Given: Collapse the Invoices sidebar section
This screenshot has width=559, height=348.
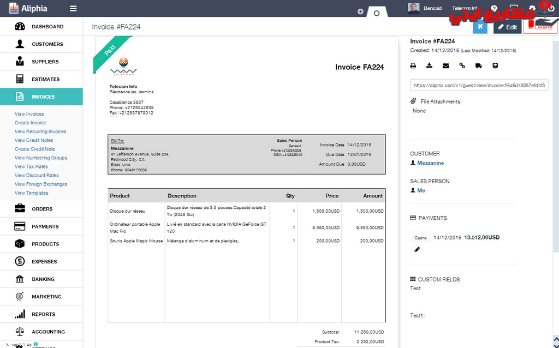Looking at the screenshot, I should coord(41,97).
